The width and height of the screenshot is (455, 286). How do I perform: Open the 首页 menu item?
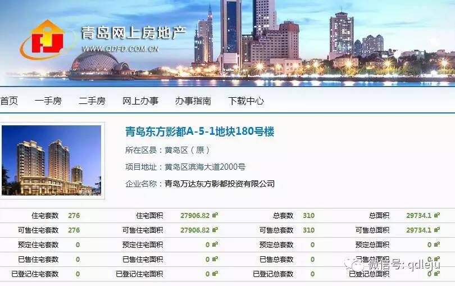9,101
